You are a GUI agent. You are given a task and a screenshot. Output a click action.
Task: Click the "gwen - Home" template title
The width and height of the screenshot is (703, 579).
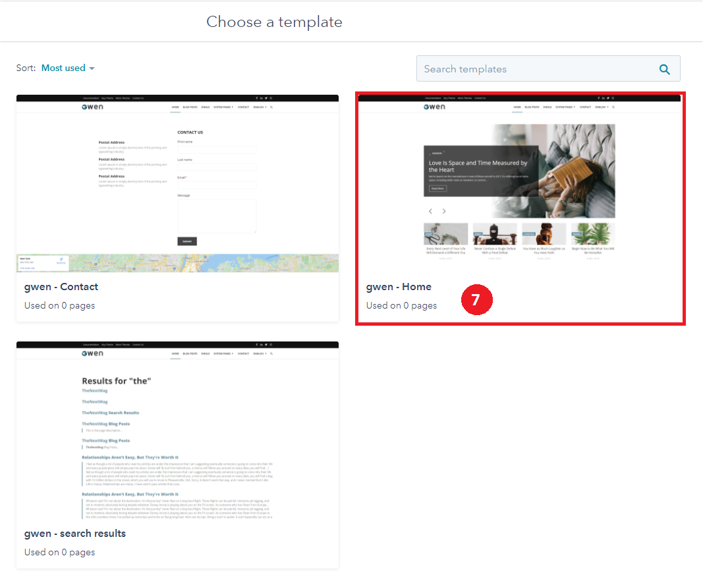point(399,287)
